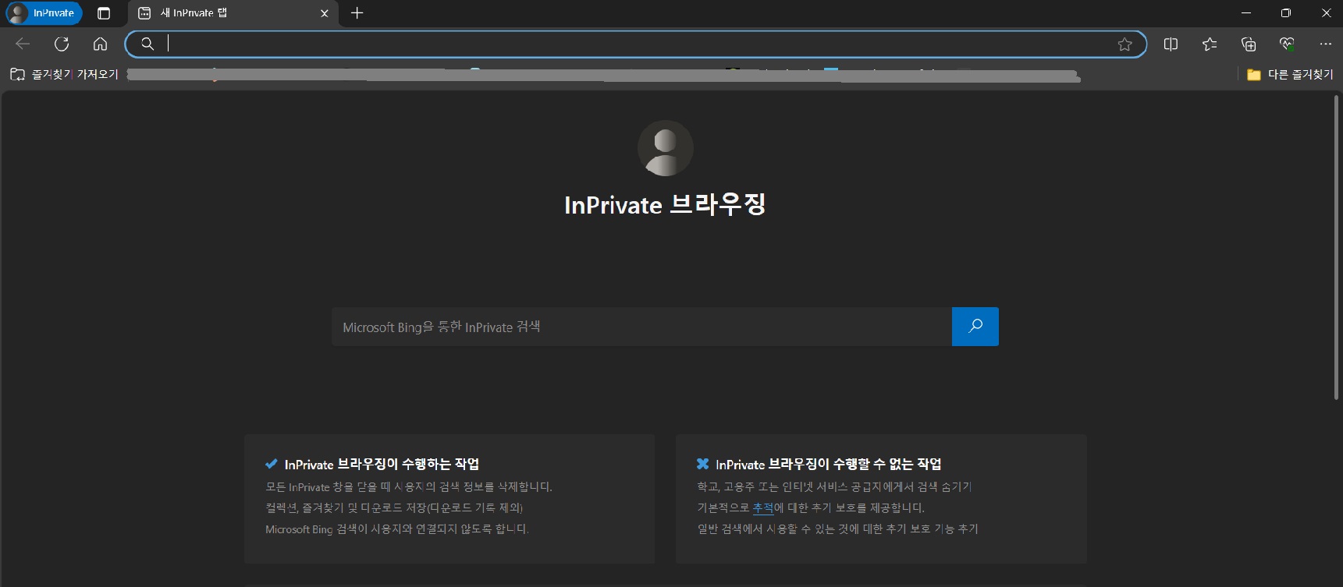Click line starting '컬렉션, 즐겨찾기 및'
Viewport: 1343px width, 587px height.
(394, 507)
